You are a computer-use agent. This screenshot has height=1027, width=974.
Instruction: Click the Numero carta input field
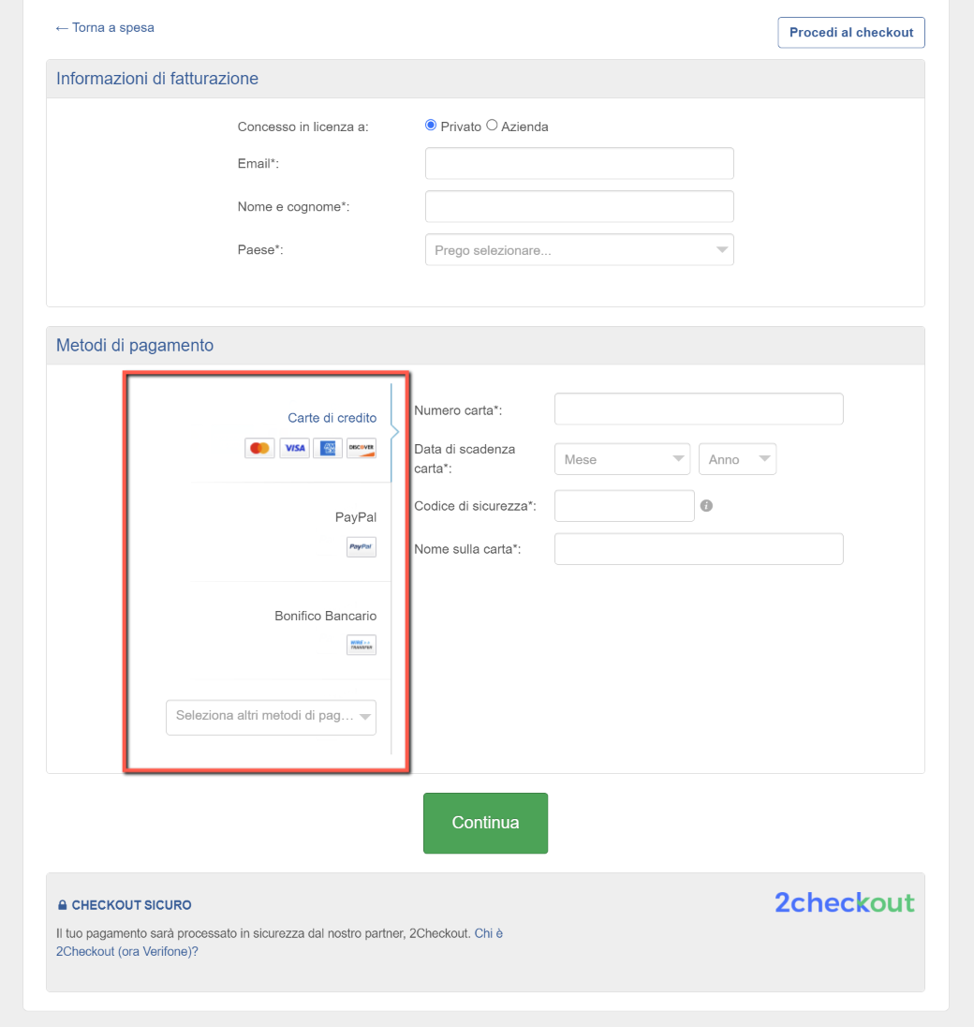[699, 409]
